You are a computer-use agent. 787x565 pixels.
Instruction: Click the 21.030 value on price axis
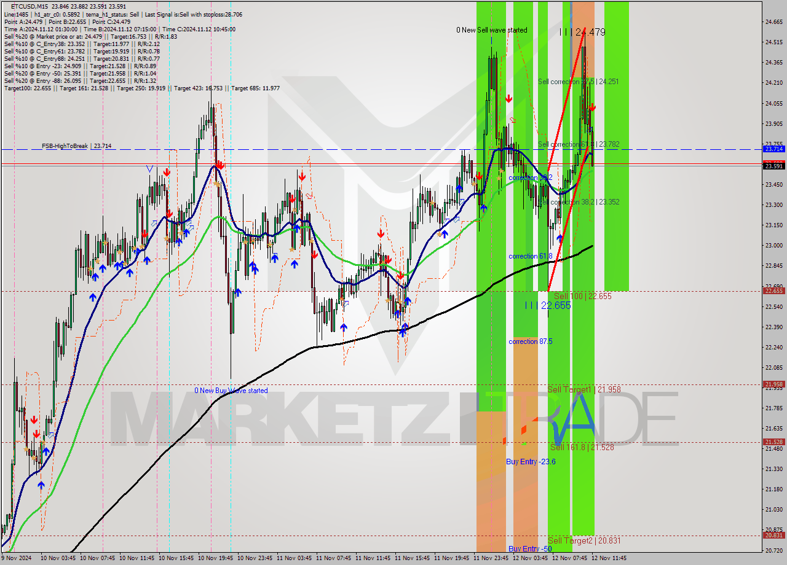(773, 510)
